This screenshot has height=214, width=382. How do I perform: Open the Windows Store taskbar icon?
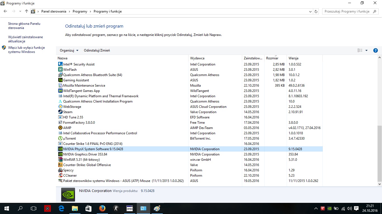(x=88, y=208)
